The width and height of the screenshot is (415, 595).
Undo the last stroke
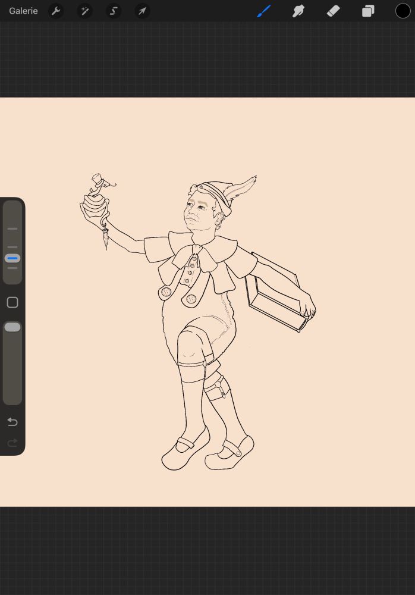coord(12,422)
